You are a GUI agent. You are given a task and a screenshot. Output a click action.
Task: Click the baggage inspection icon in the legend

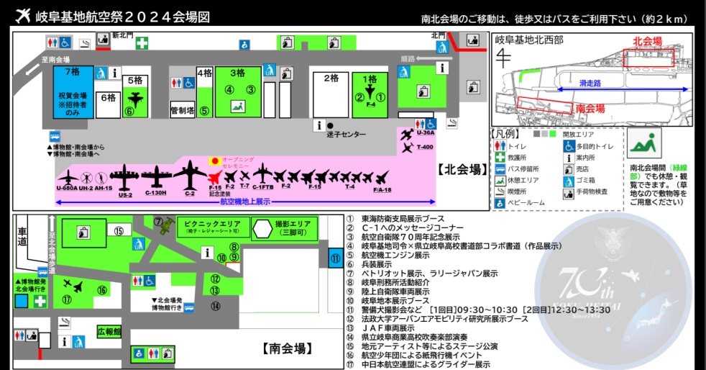569,194
